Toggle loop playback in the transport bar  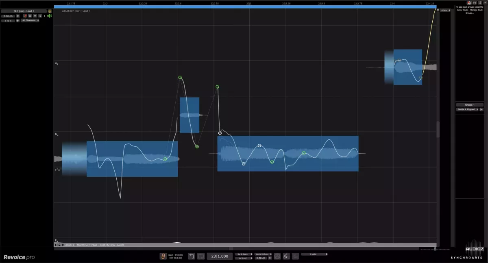201,256
